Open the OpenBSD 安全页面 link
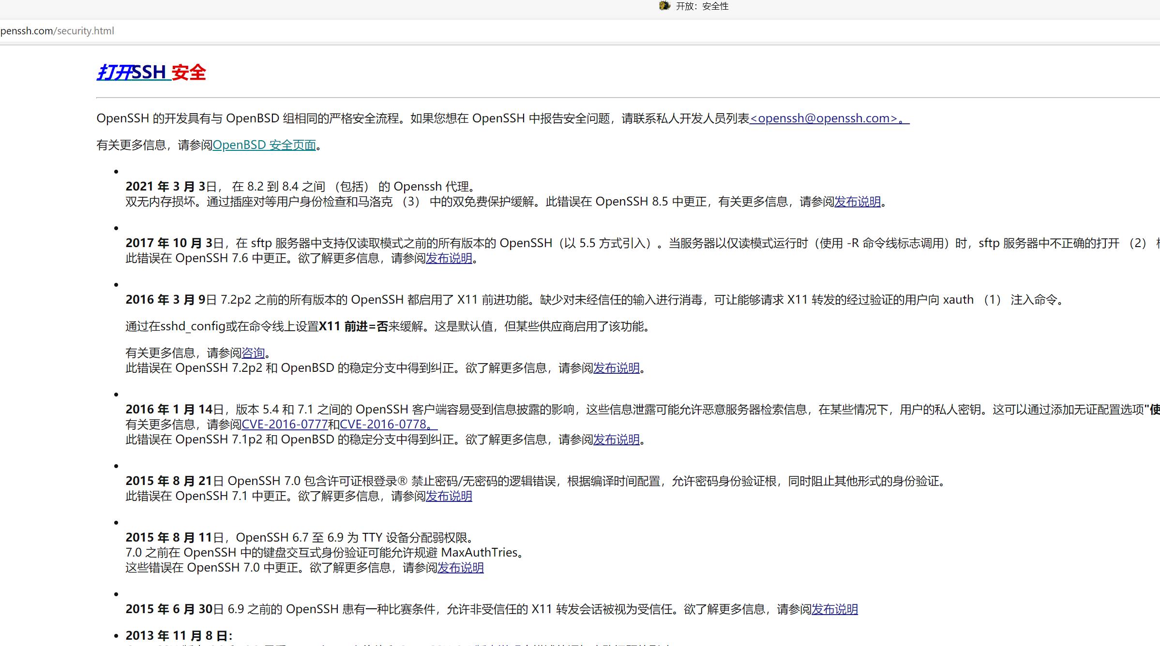The width and height of the screenshot is (1160, 646). pos(264,145)
